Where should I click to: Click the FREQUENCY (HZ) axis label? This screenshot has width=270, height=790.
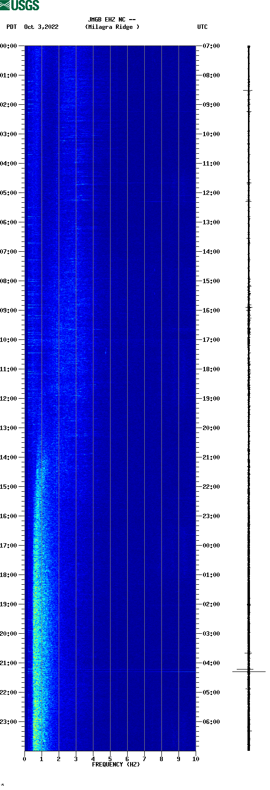[x=116, y=765]
